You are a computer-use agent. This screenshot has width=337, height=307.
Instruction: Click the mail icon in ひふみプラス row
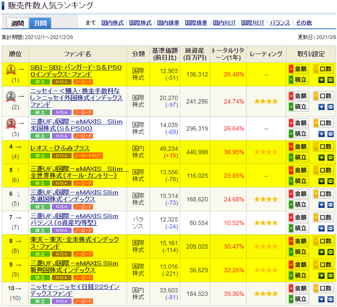[330, 158]
